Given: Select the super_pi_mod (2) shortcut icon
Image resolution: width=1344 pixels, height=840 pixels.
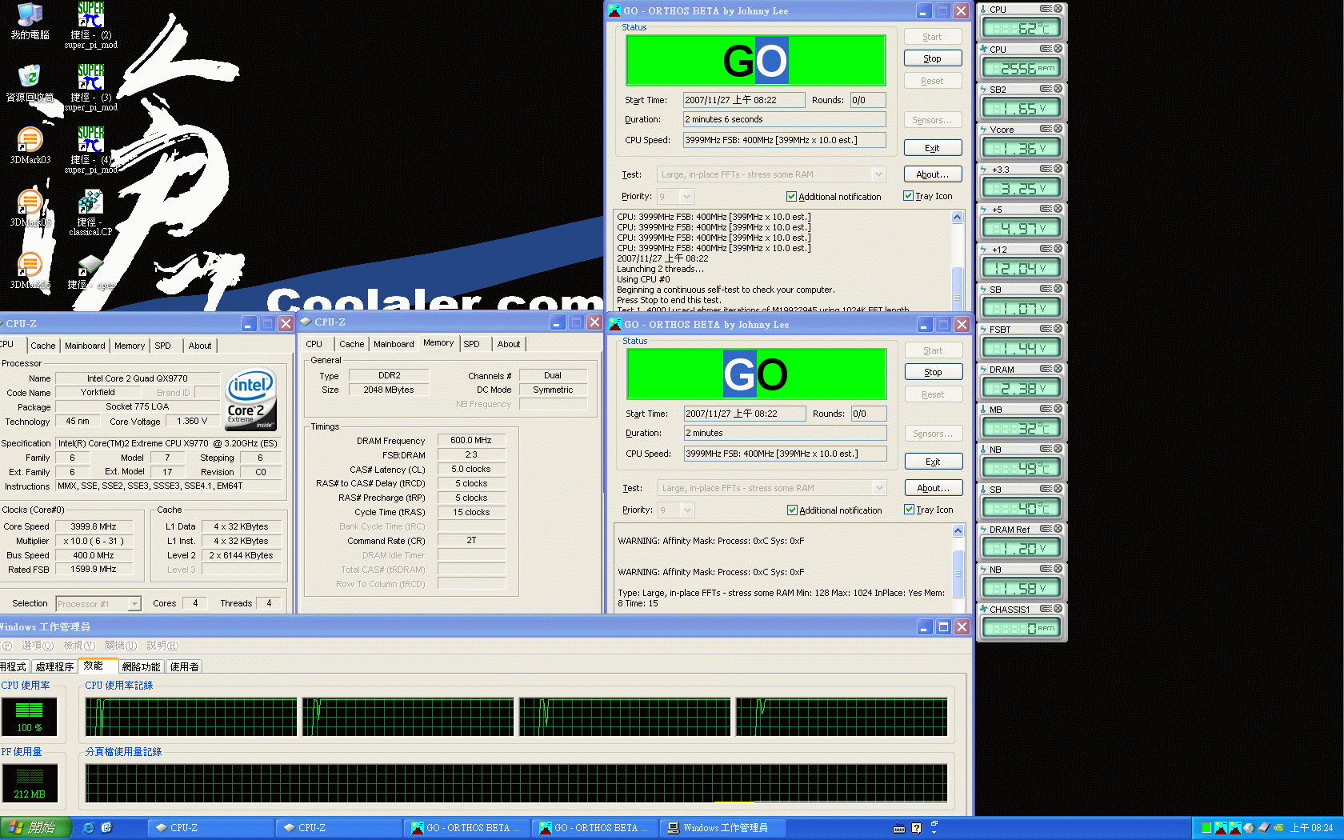Looking at the screenshot, I should 90,26.
